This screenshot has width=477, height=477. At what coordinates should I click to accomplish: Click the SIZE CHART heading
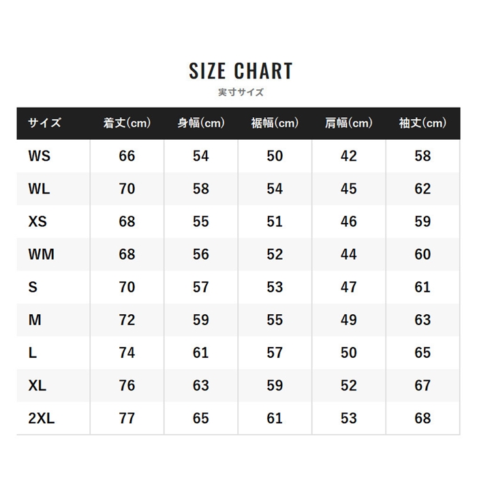pos(241,71)
